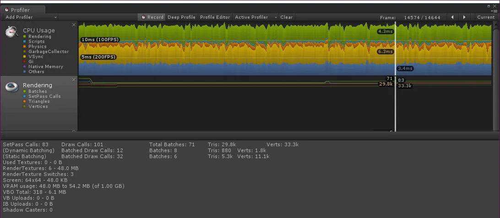Viewport: 500px width, 218px height.
Task: Clear the profiler data
Action: [286, 17]
